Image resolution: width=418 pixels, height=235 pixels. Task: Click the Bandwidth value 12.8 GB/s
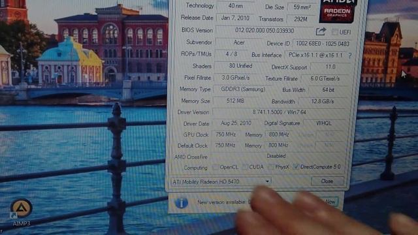coord(322,101)
